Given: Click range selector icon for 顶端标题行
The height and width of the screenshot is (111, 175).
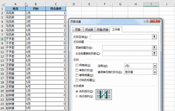Looking at the screenshot, I should [x=155, y=47].
